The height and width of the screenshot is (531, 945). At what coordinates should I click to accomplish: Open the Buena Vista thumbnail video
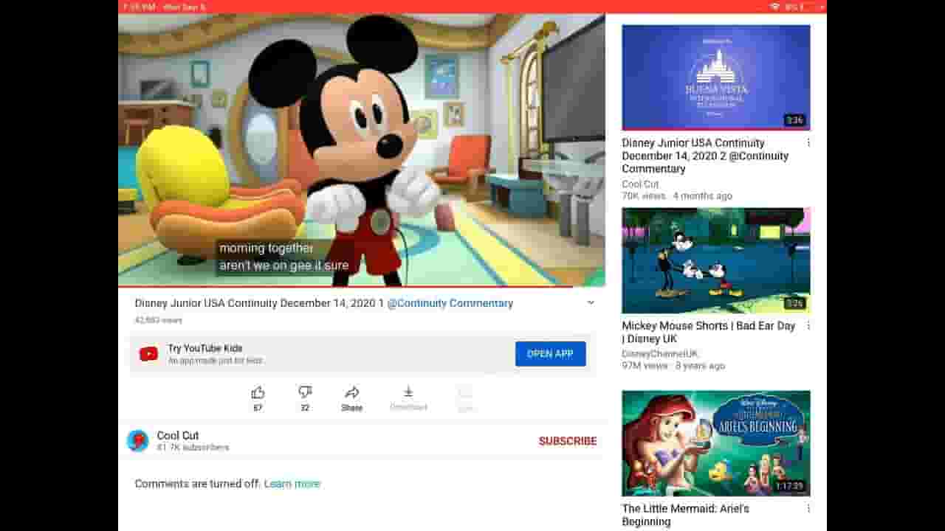[715, 77]
